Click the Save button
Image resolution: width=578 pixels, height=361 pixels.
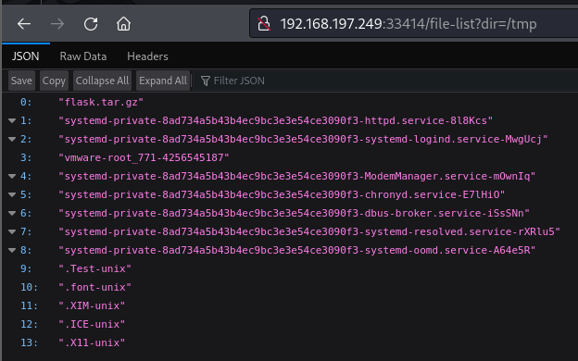21,81
